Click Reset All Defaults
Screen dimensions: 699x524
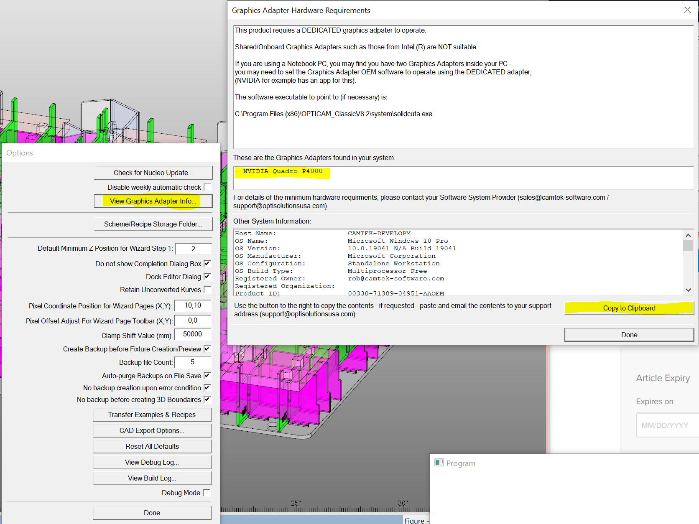tap(152, 446)
